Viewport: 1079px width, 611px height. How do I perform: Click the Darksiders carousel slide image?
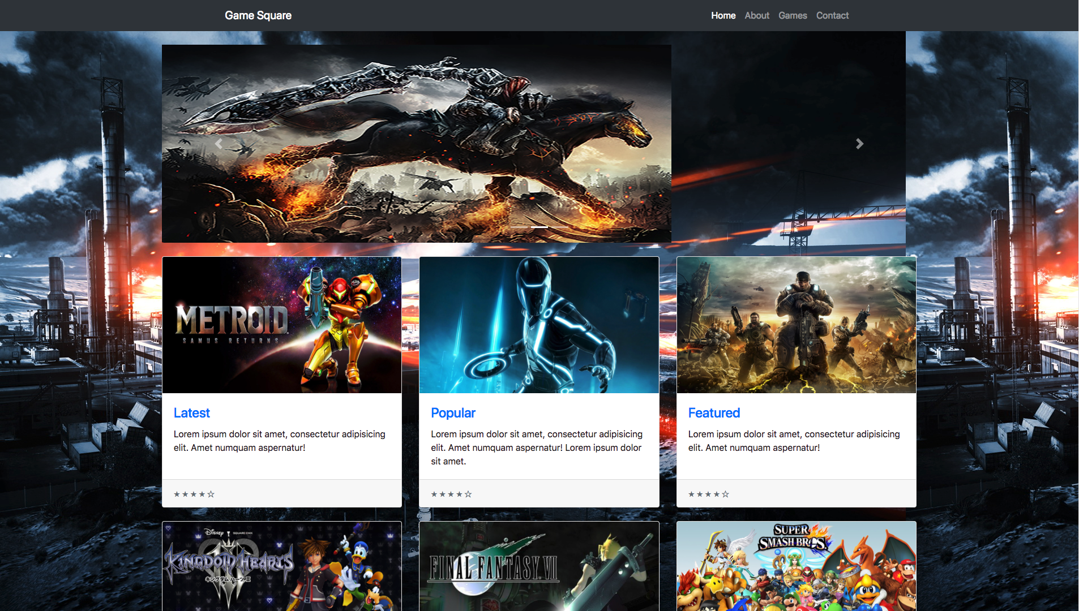tap(417, 144)
